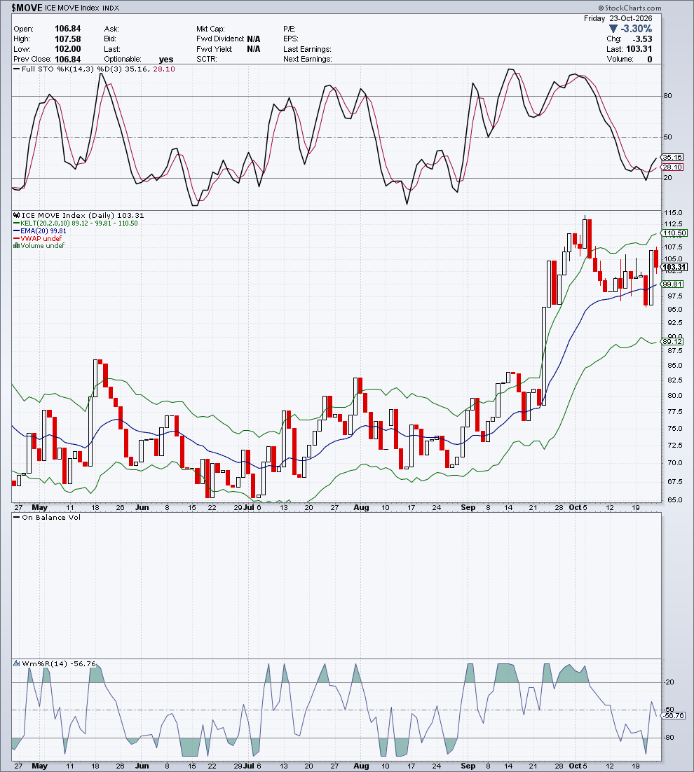Click the Next Earnings label
This screenshot has width=694, height=772.
pos(307,59)
